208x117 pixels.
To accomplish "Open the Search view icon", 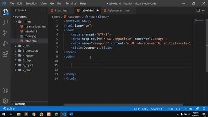I will click(x=5, y=22).
